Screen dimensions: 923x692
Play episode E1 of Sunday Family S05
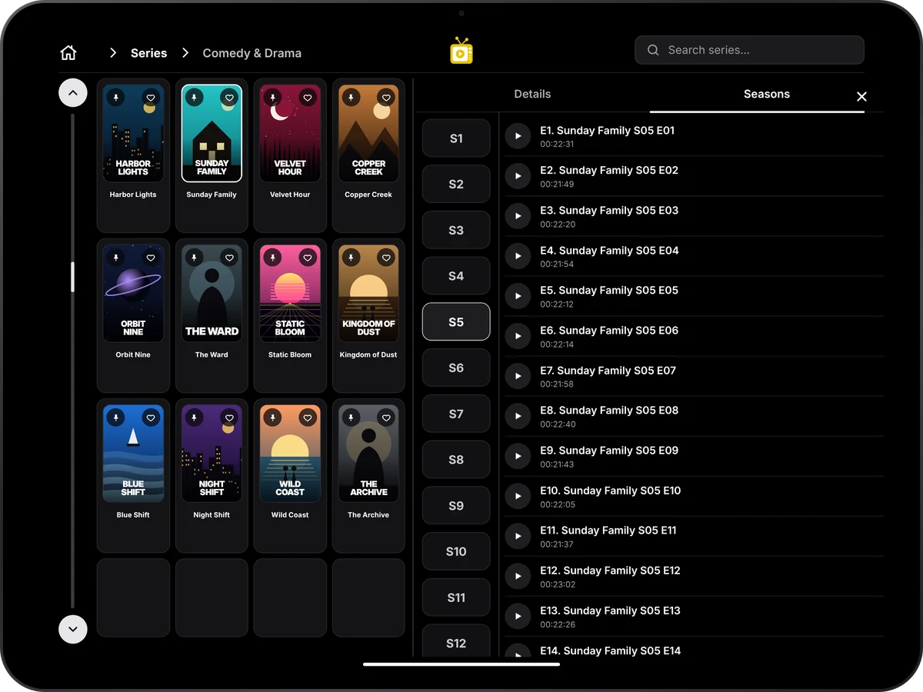pyautogui.click(x=518, y=136)
